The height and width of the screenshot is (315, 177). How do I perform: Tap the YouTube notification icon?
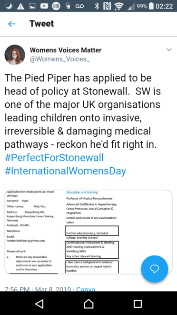(x=44, y=6)
